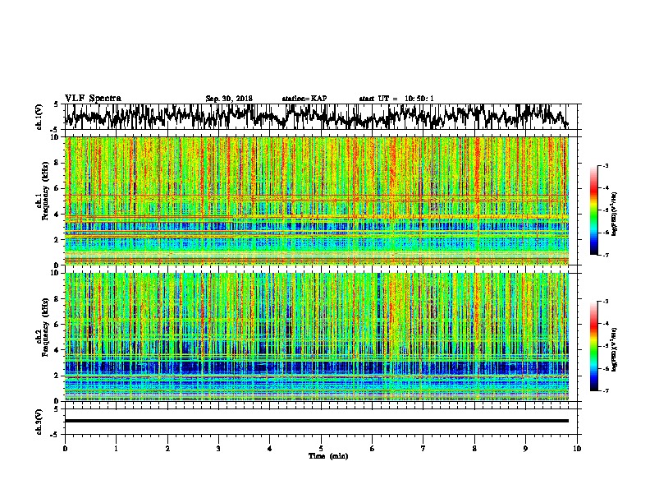
Task: Click the time axis tick label "9"
Action: (525, 449)
